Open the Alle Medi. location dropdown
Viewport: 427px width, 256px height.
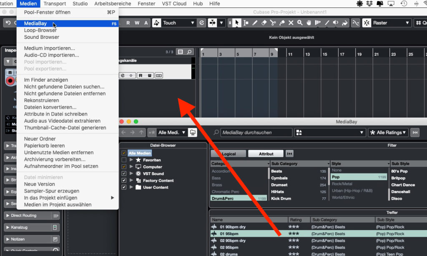click(171, 133)
